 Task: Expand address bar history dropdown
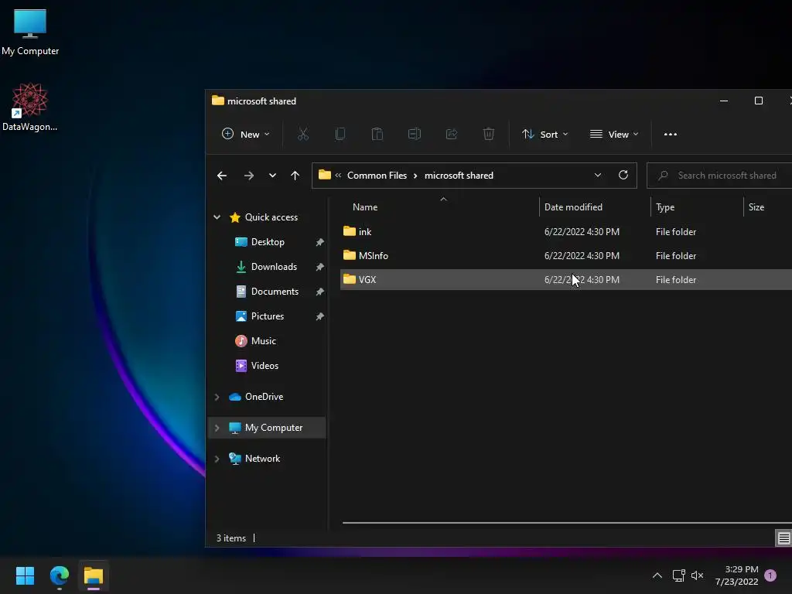coord(598,176)
